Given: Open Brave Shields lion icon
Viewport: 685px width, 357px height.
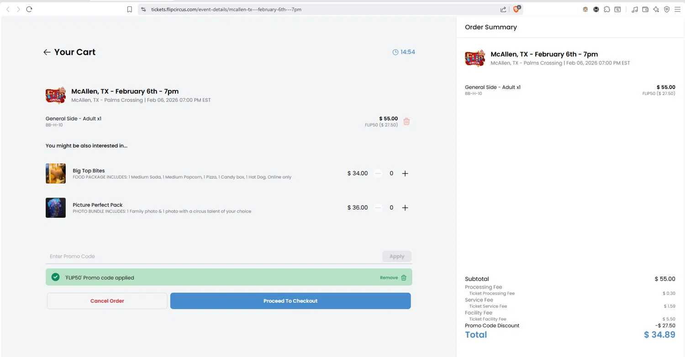Looking at the screenshot, I should [x=516, y=9].
